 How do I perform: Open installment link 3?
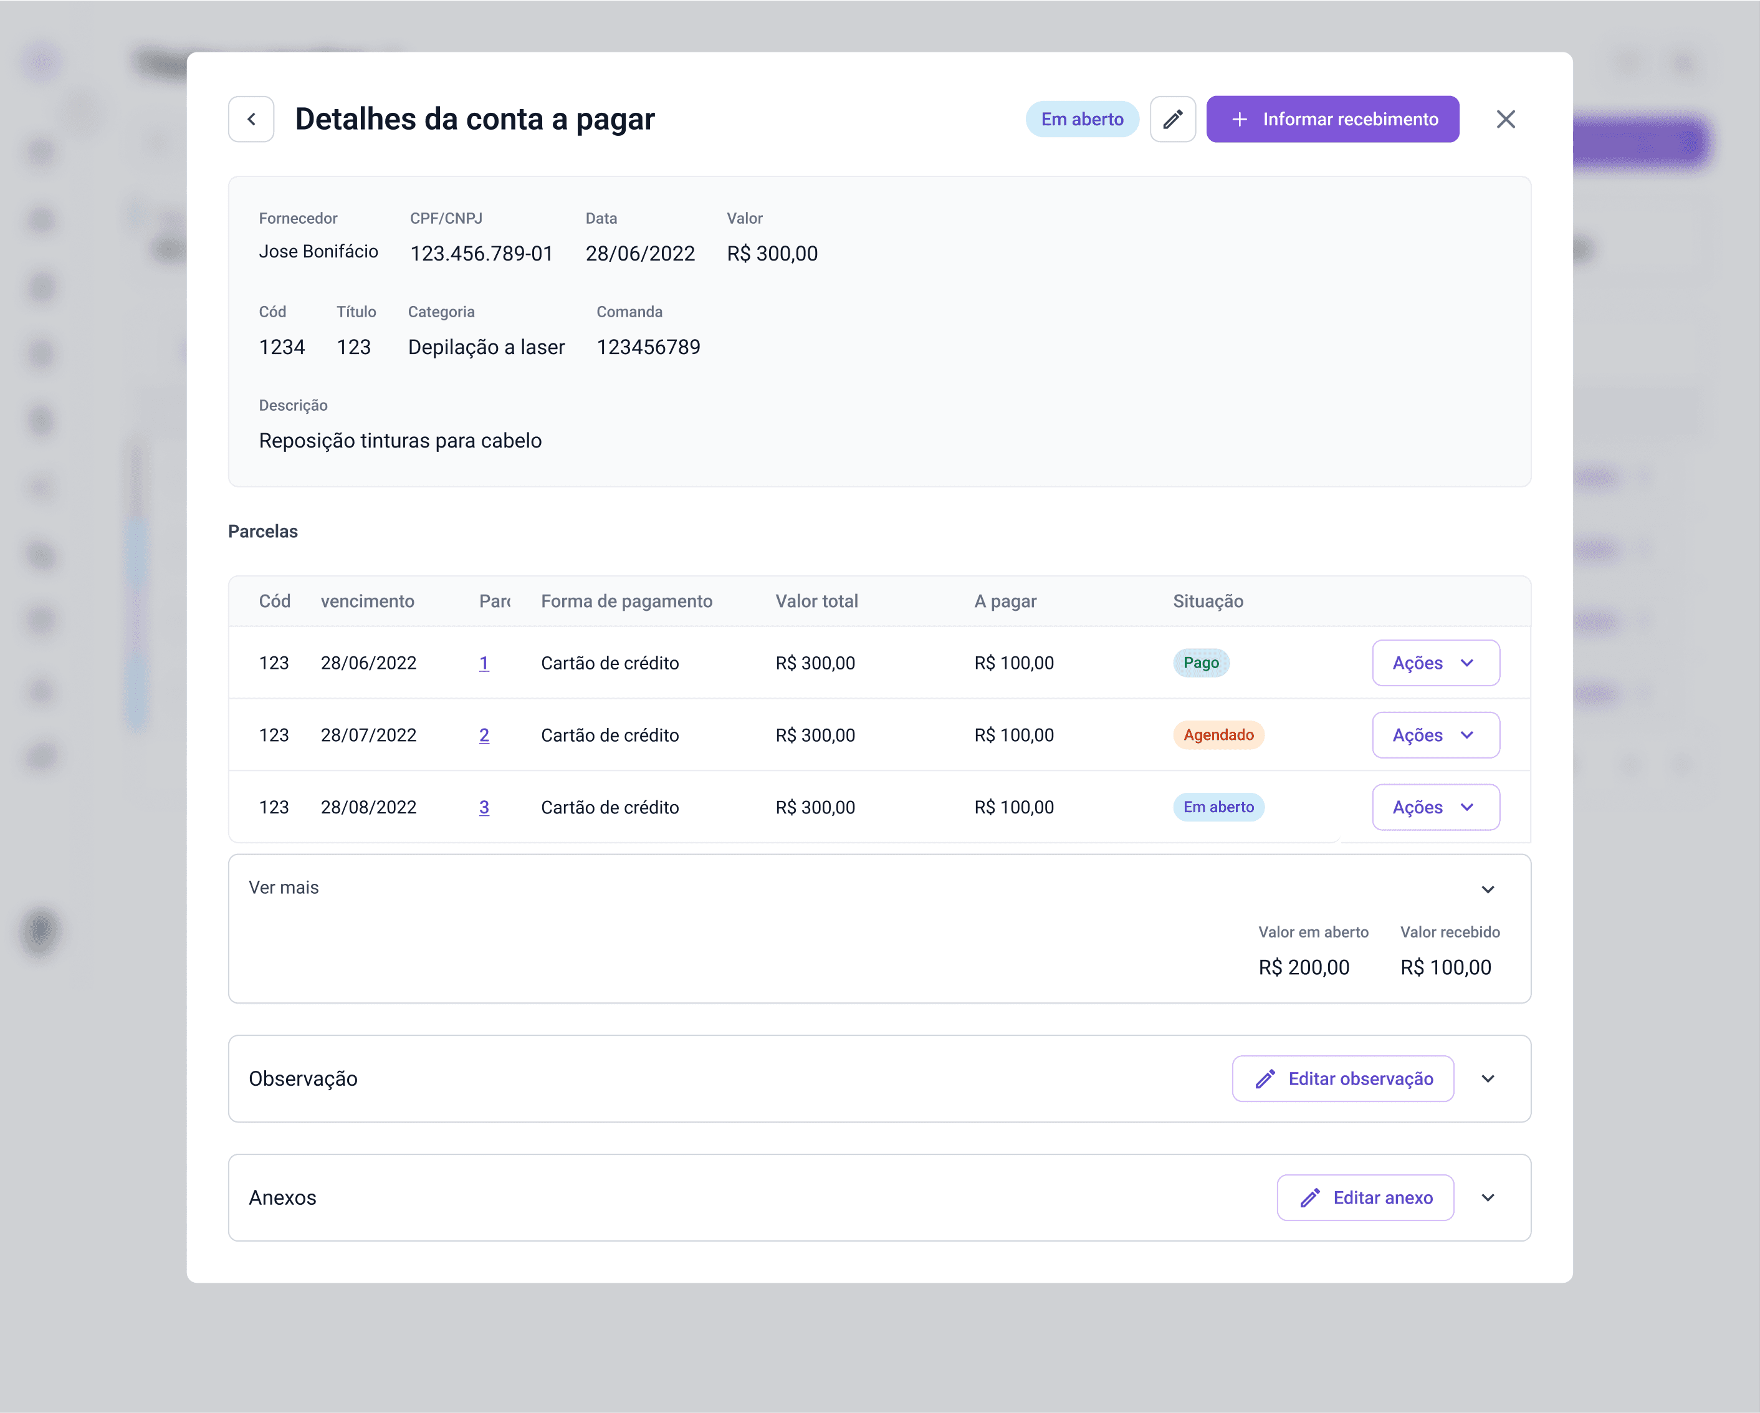point(484,807)
